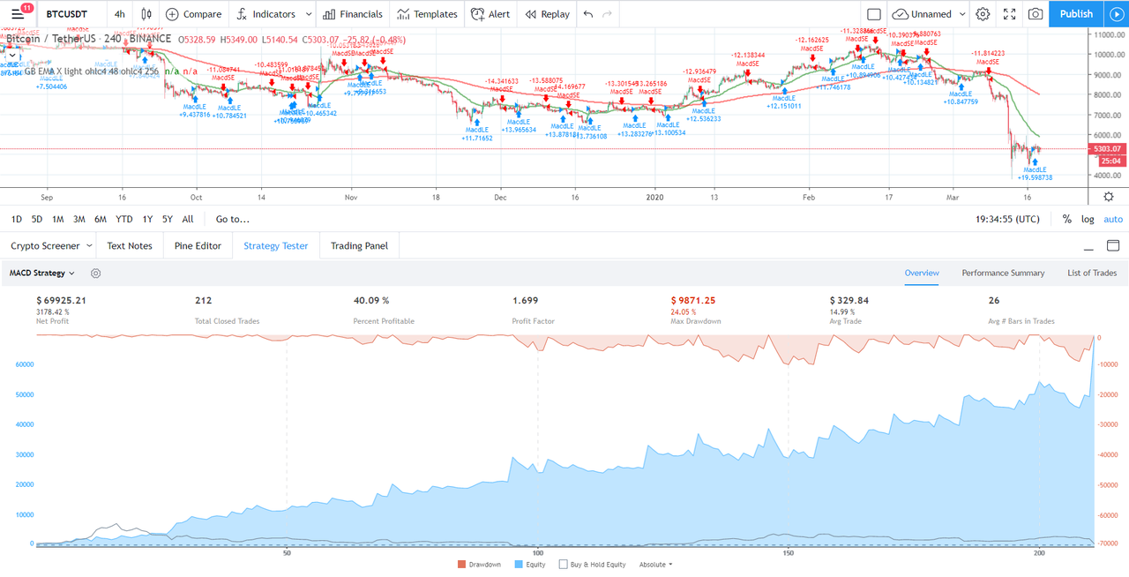This screenshot has height=577, width=1129.
Task: Set range to All
Action: [x=188, y=219]
